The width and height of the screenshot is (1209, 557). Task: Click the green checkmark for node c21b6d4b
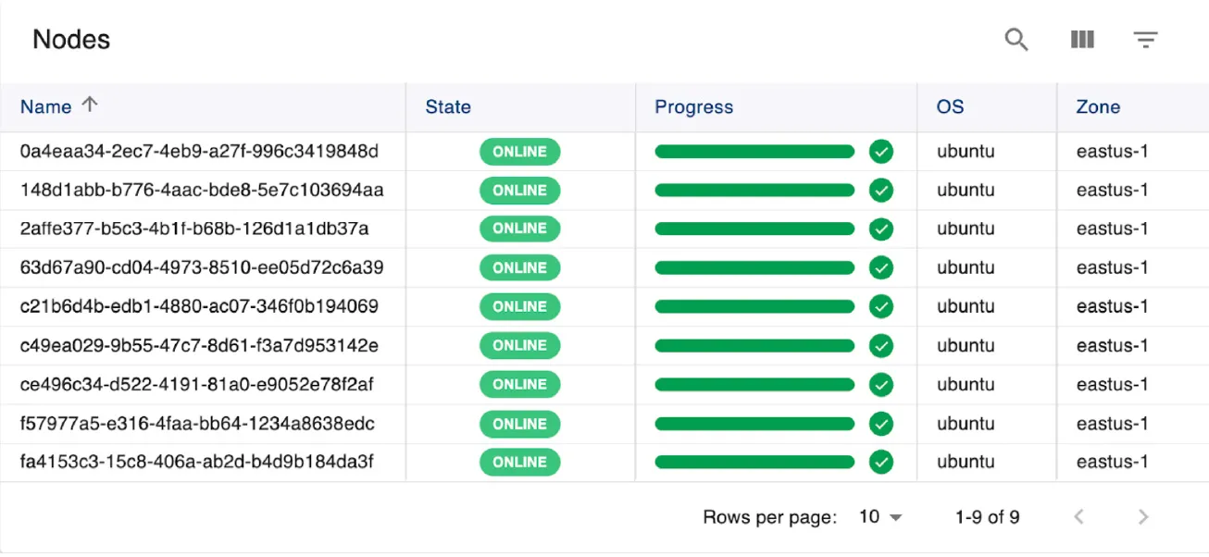[881, 306]
